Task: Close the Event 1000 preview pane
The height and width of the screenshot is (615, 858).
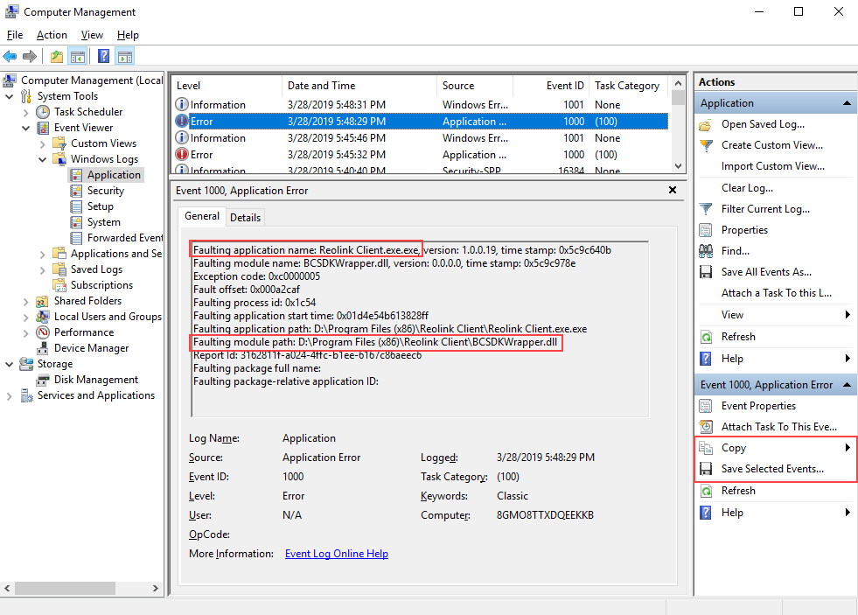Action: point(673,190)
